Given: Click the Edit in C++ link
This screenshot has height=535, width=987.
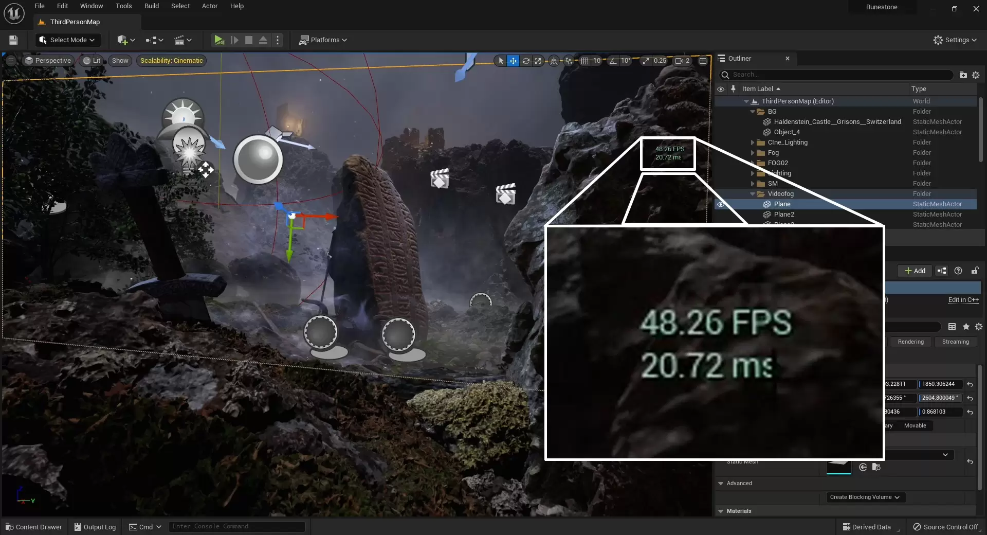Looking at the screenshot, I should pyautogui.click(x=963, y=300).
